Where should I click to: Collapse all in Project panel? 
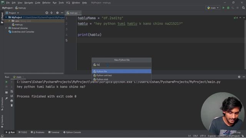point(52,13)
